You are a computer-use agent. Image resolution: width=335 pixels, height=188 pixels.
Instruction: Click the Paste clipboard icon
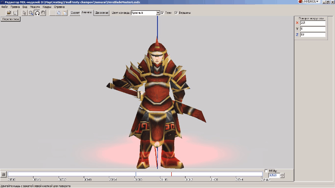(x=64, y=13)
